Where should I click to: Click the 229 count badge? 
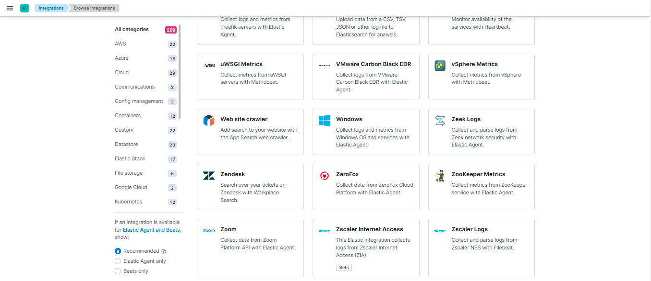pos(171,30)
